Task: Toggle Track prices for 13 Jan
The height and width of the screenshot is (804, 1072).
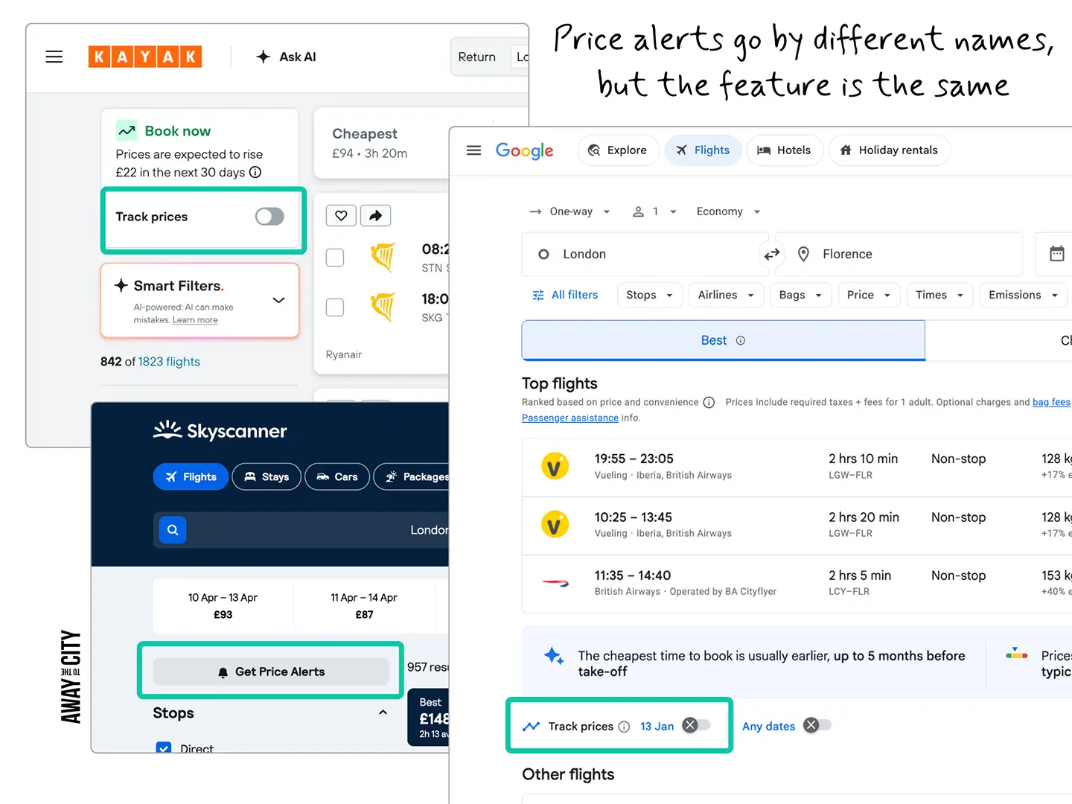Action: (x=696, y=725)
